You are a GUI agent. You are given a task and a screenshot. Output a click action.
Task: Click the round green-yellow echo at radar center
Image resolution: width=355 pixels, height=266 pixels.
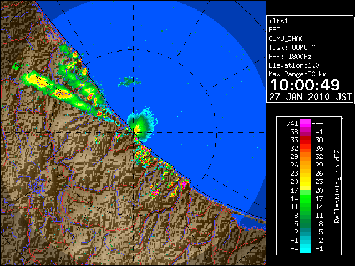(142, 126)
